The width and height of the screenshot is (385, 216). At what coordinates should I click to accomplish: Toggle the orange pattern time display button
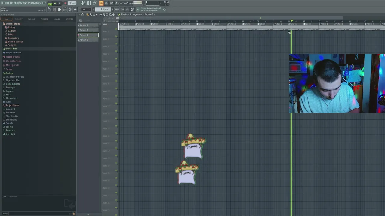[101, 3]
